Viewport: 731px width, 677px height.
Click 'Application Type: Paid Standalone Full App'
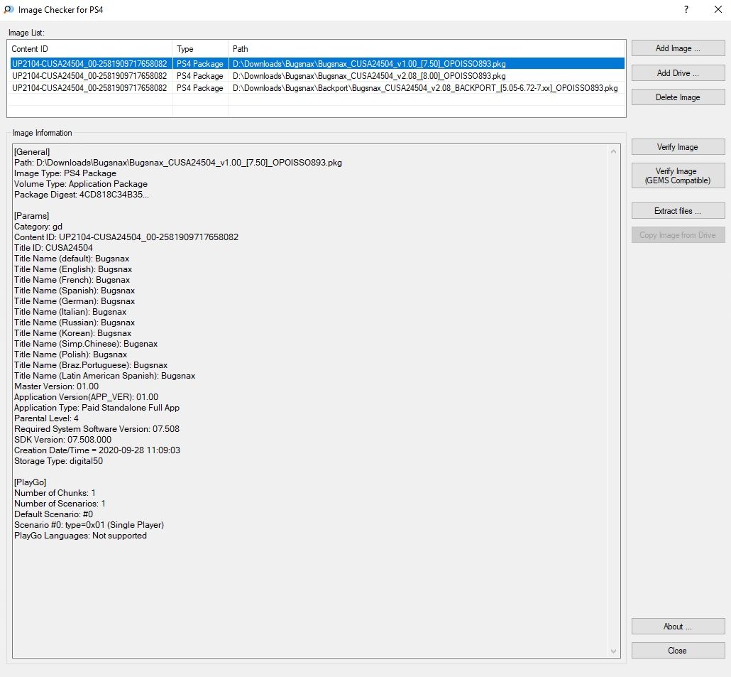pos(97,408)
